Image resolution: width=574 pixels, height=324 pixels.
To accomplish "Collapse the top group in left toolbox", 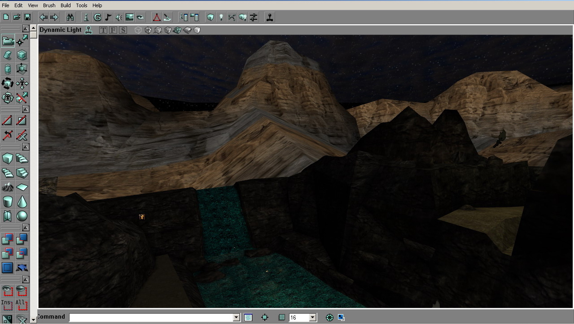I will click(x=26, y=29).
